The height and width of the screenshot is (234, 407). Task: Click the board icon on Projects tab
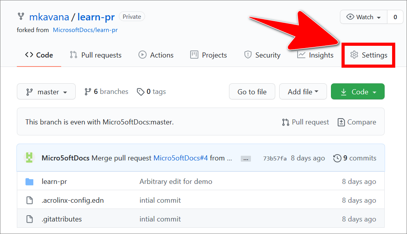point(194,55)
